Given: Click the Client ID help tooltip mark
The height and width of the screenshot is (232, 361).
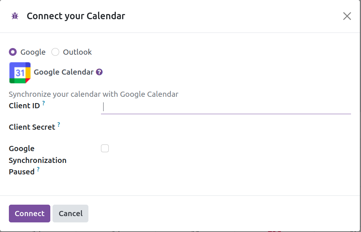Looking at the screenshot, I should coord(44,103).
